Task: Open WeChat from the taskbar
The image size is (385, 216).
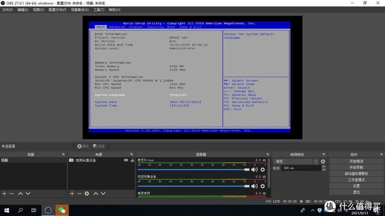Action: [62, 210]
